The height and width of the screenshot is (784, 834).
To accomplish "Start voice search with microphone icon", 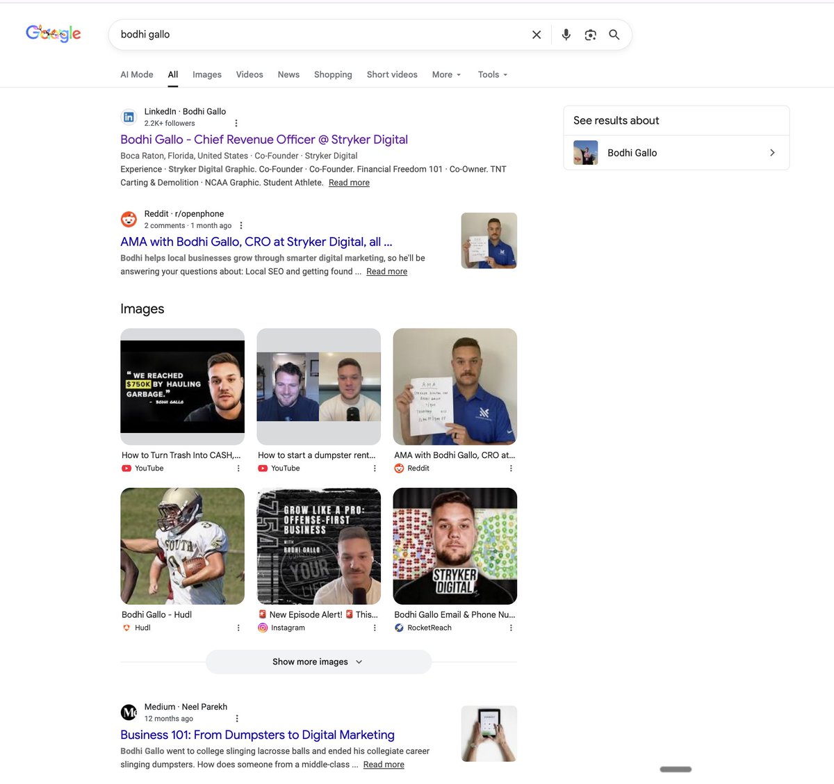I will [x=566, y=35].
